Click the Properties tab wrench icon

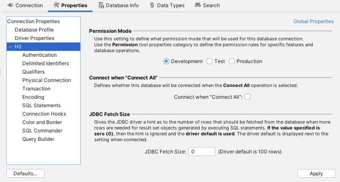[x=57, y=5]
